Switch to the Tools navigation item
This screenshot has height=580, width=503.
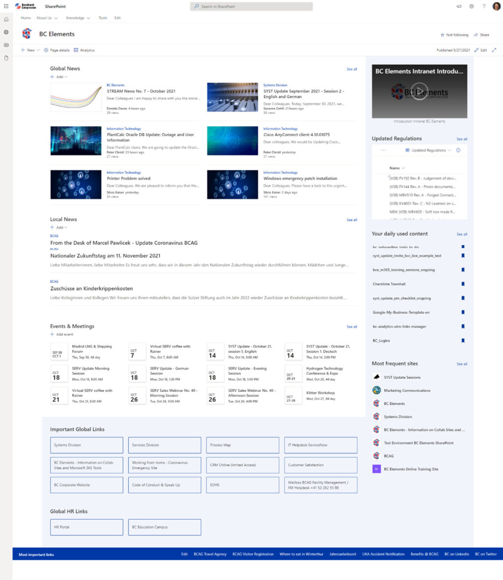[103, 18]
